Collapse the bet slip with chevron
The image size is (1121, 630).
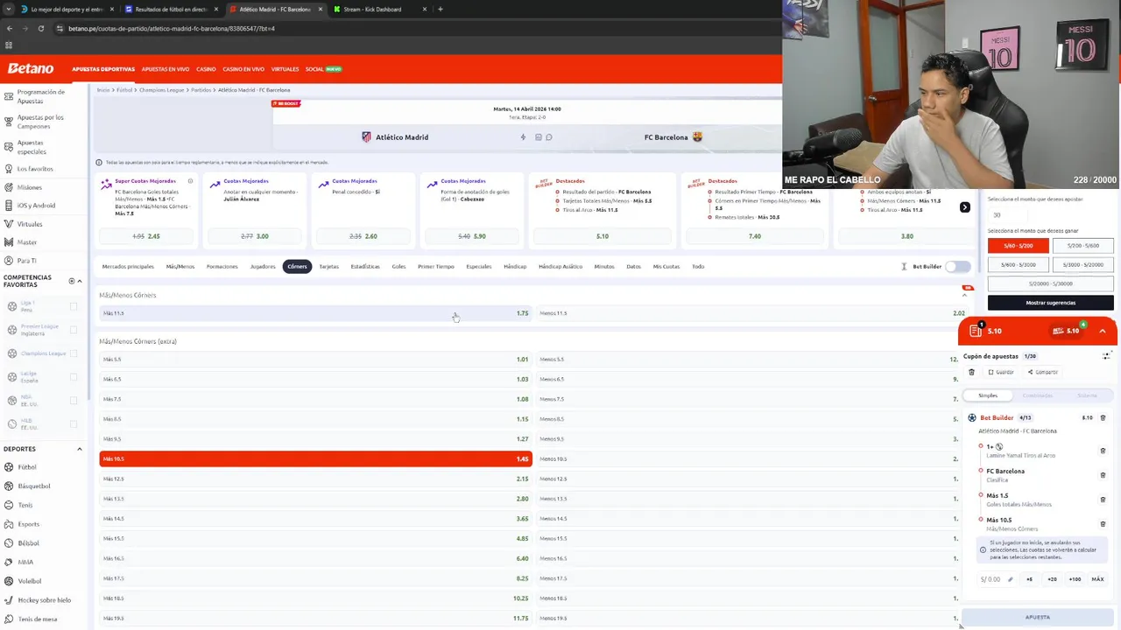(1103, 331)
